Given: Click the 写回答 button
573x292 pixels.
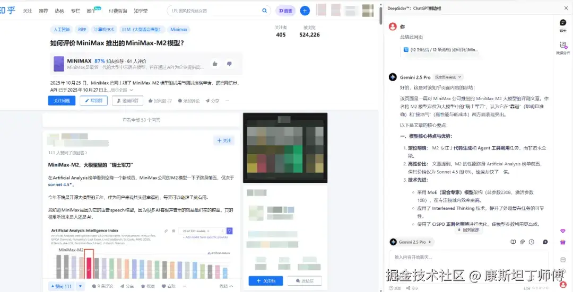Looking at the screenshot, I should click(x=93, y=100).
